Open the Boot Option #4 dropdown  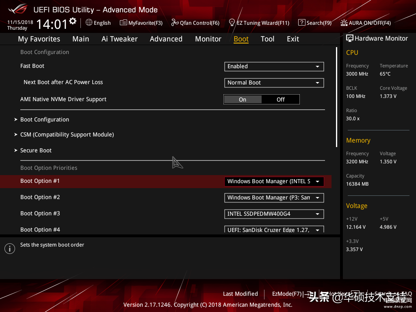pos(274,229)
